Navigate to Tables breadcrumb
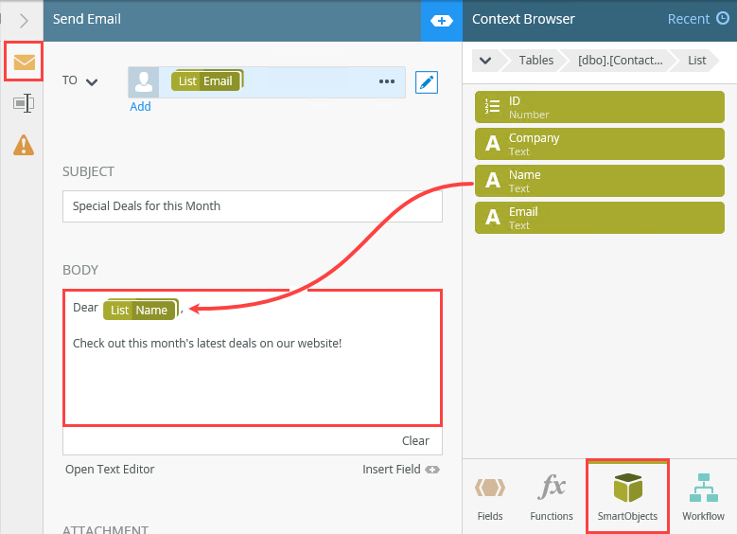 (535, 61)
